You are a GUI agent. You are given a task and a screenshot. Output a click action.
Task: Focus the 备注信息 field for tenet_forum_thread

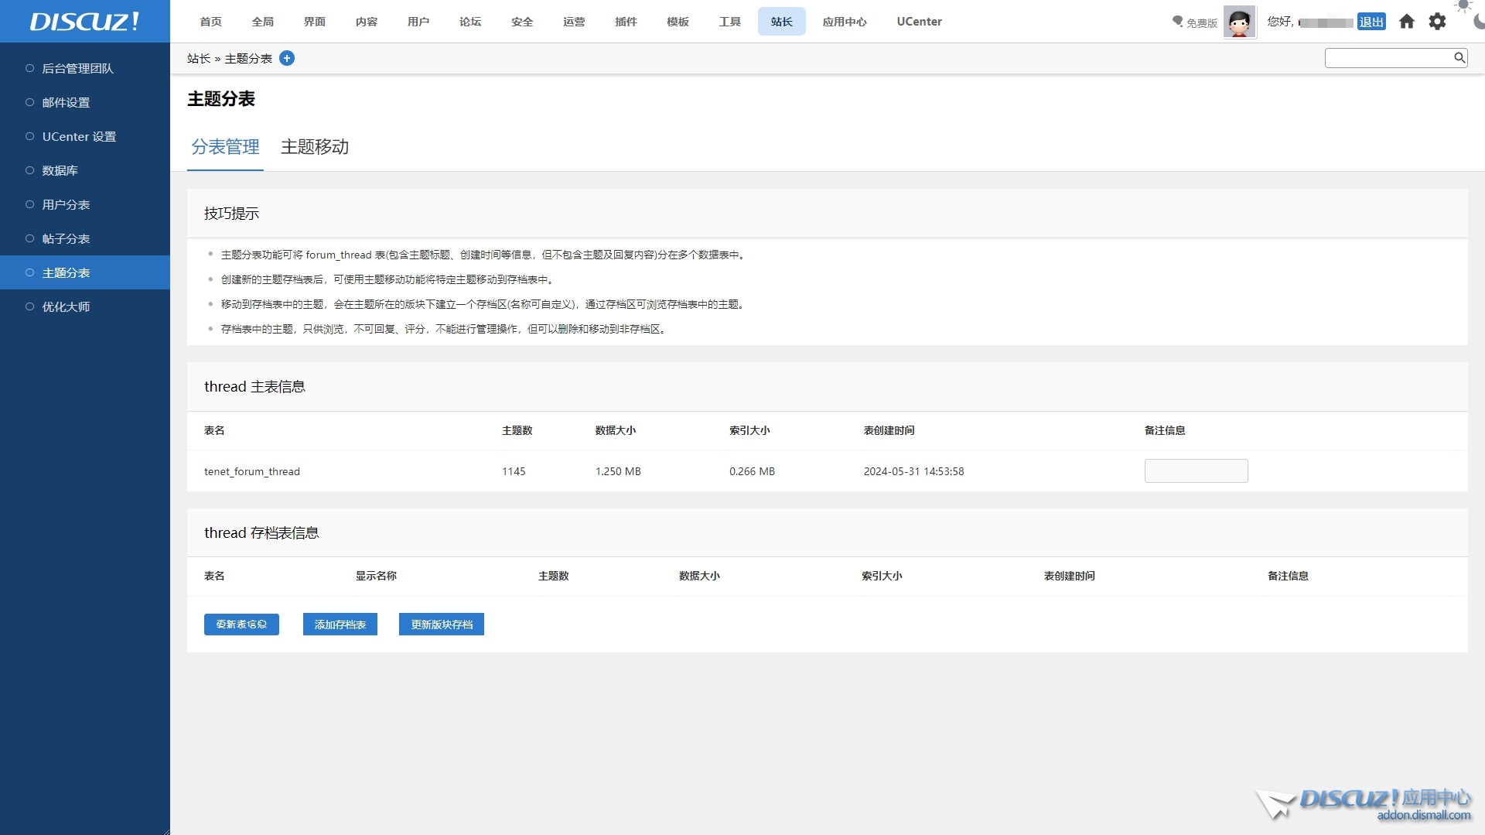(1196, 471)
